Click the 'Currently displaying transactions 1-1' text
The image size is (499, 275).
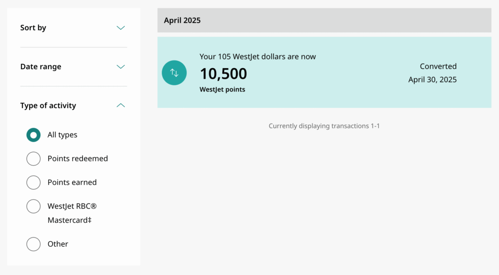[x=324, y=126]
